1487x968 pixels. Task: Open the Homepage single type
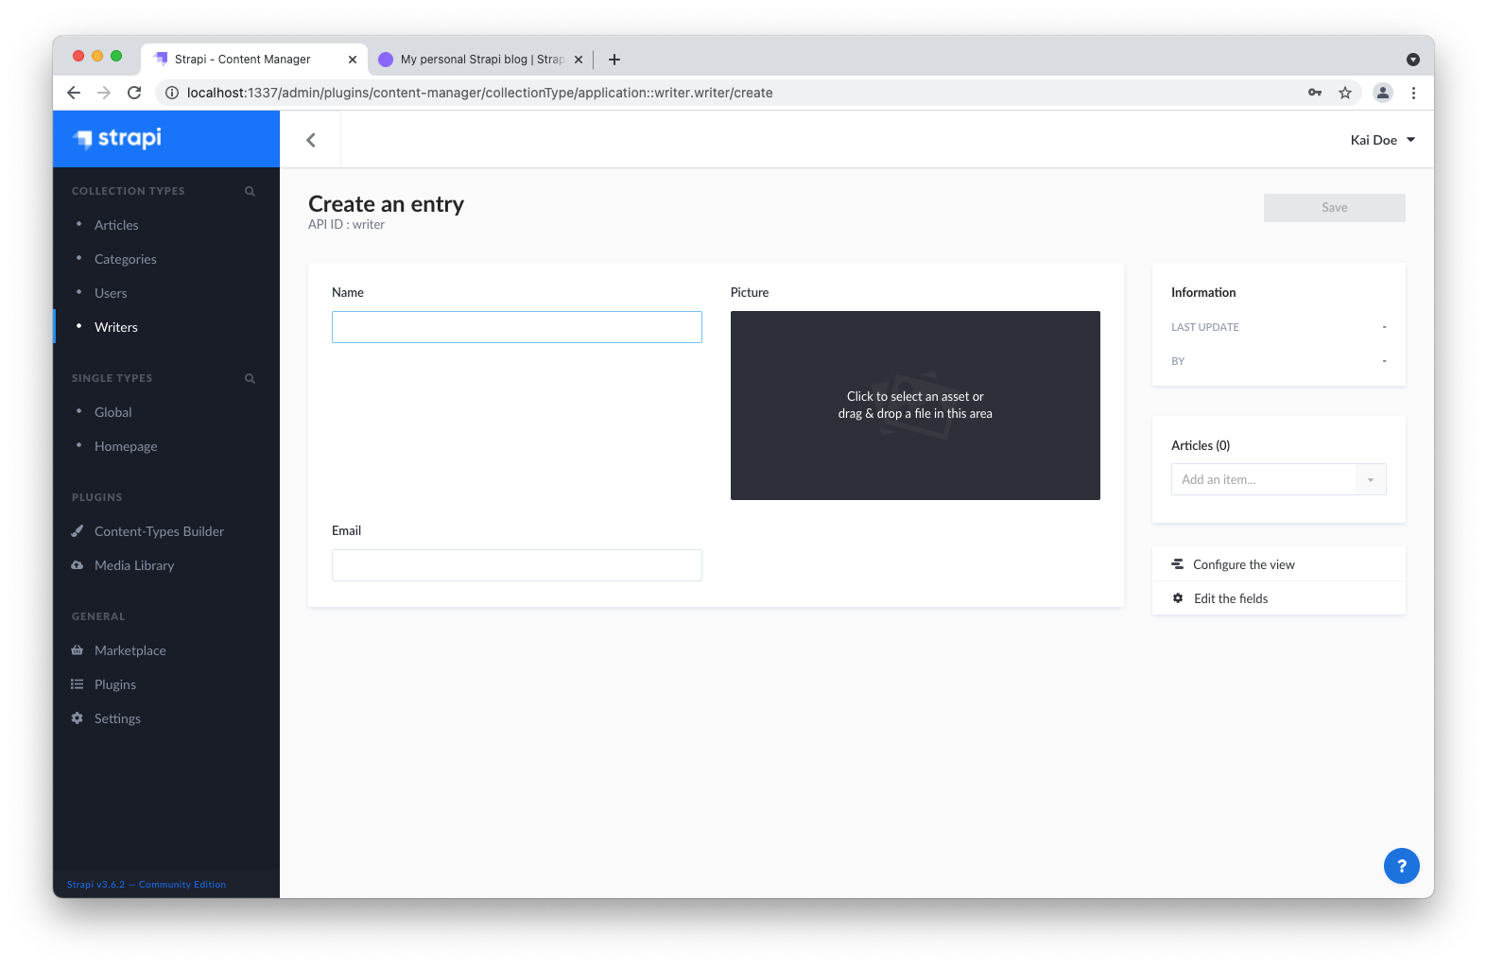click(x=126, y=446)
